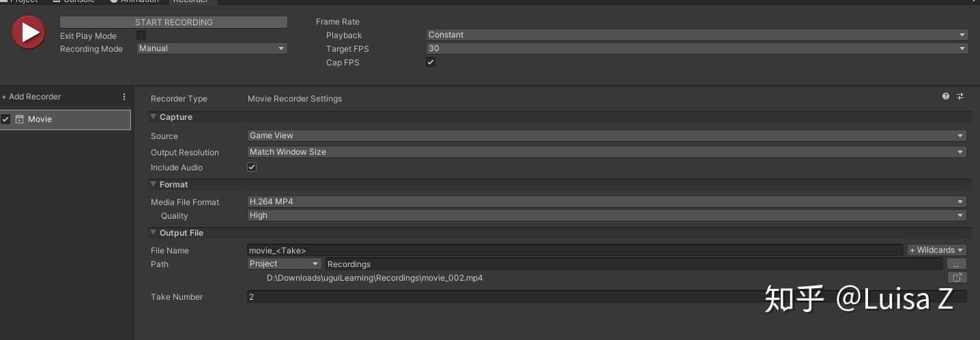Click the red record play icon
Viewport: 980px width, 340px height.
tap(28, 33)
